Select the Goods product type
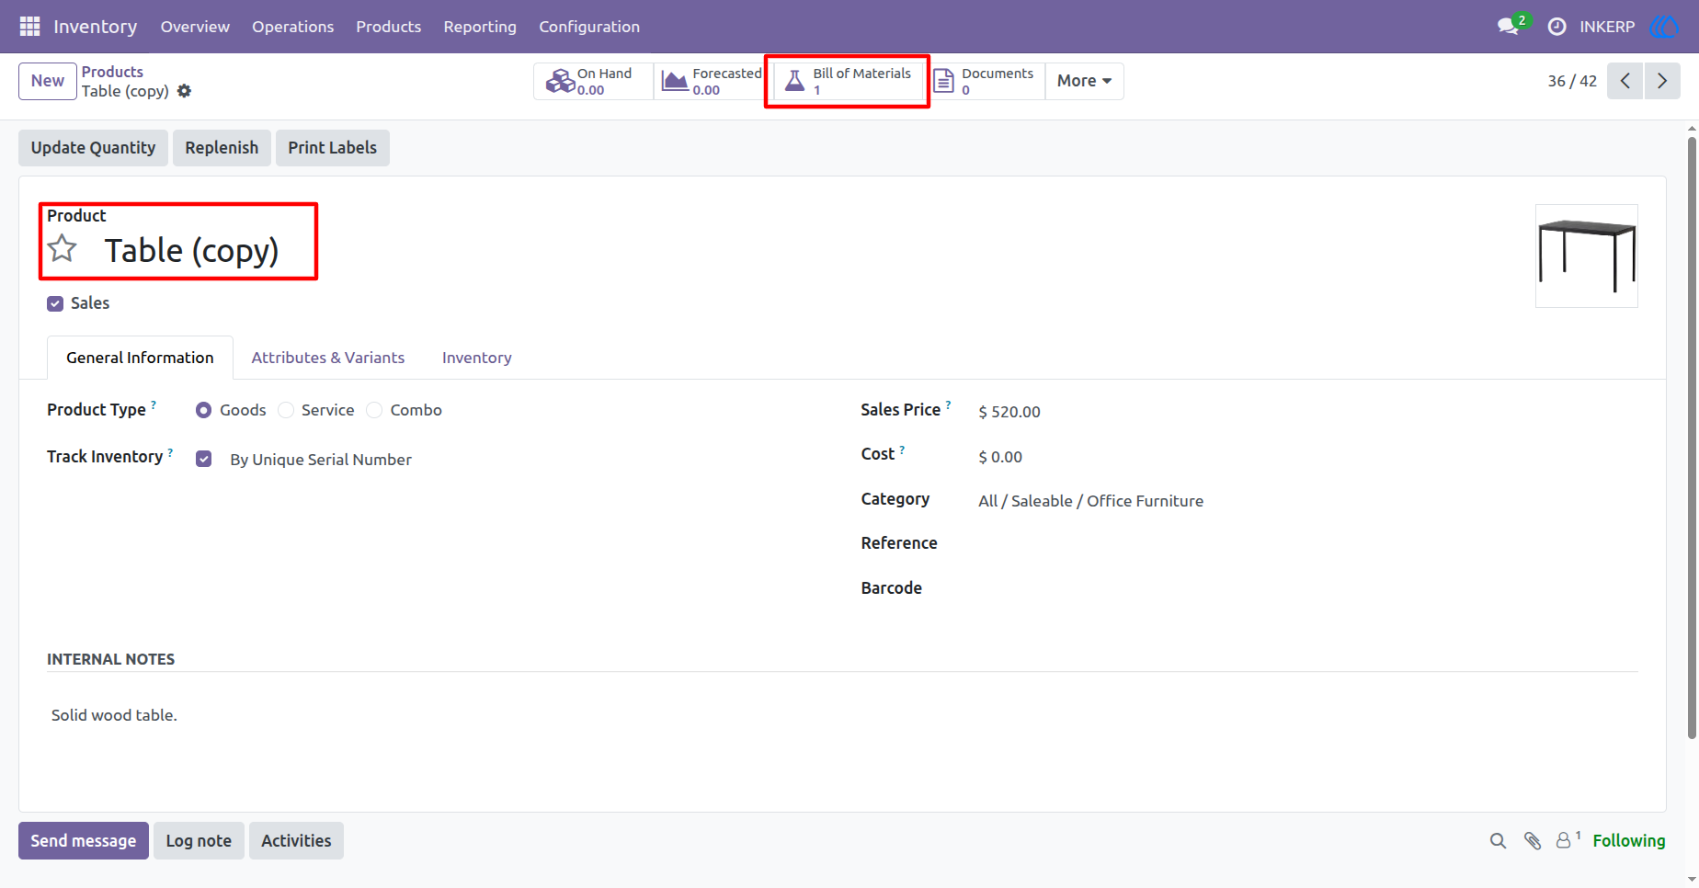1699x888 pixels. [203, 410]
